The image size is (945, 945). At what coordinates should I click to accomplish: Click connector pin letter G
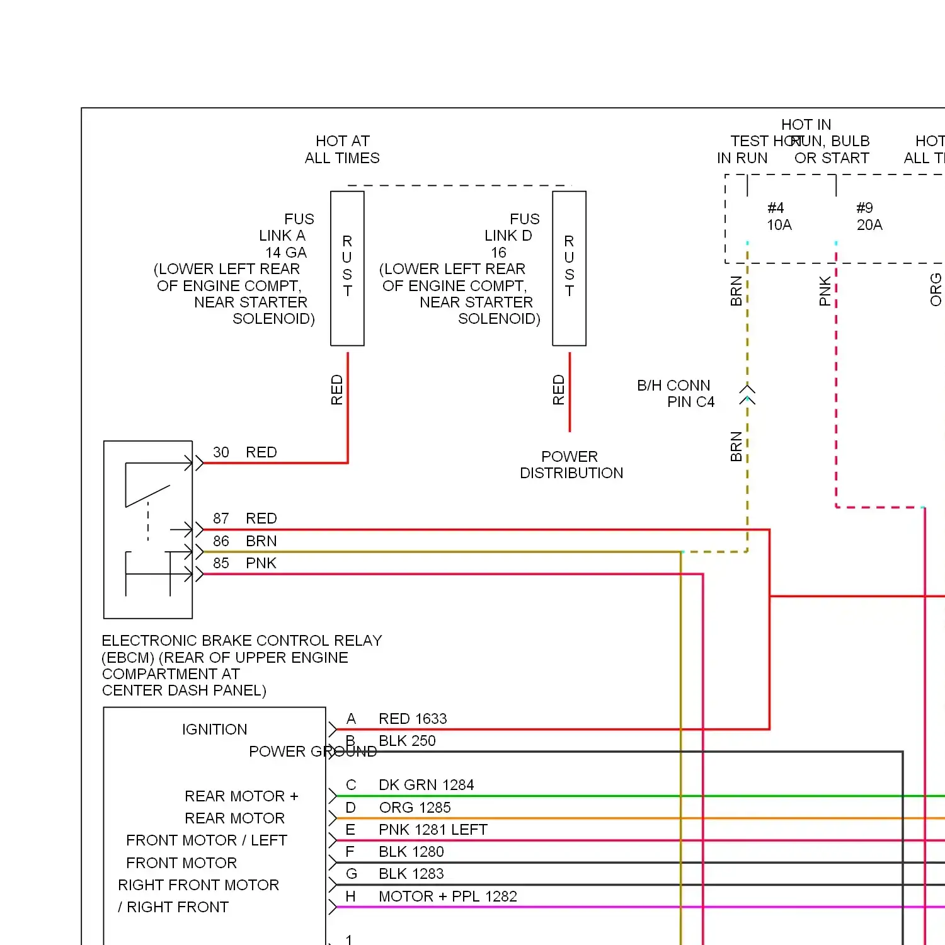coord(352,874)
